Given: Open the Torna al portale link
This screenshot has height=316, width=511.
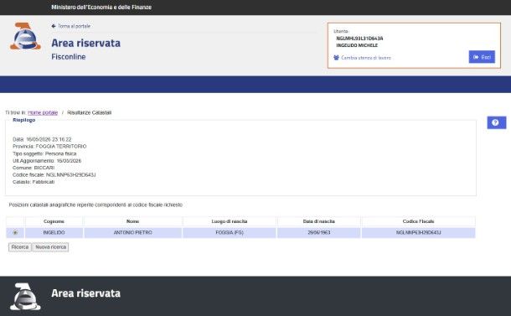Looking at the screenshot, I should click(x=74, y=26).
